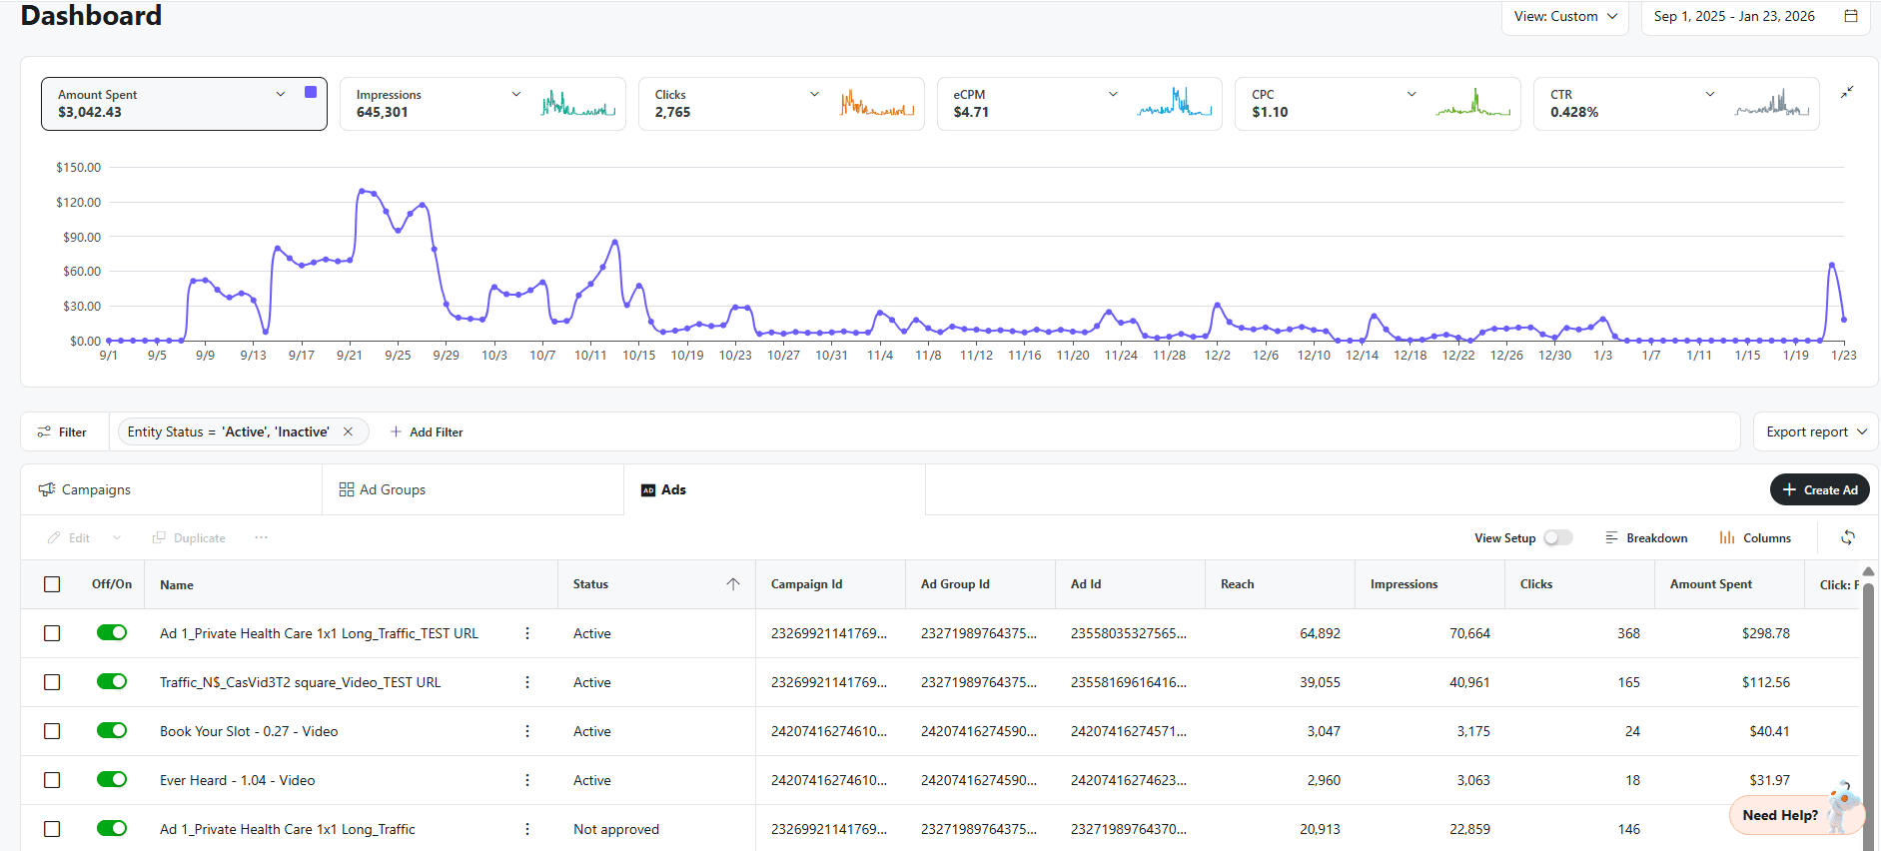Click the Create Ad button
This screenshot has height=851, width=1881.
[1820, 489]
